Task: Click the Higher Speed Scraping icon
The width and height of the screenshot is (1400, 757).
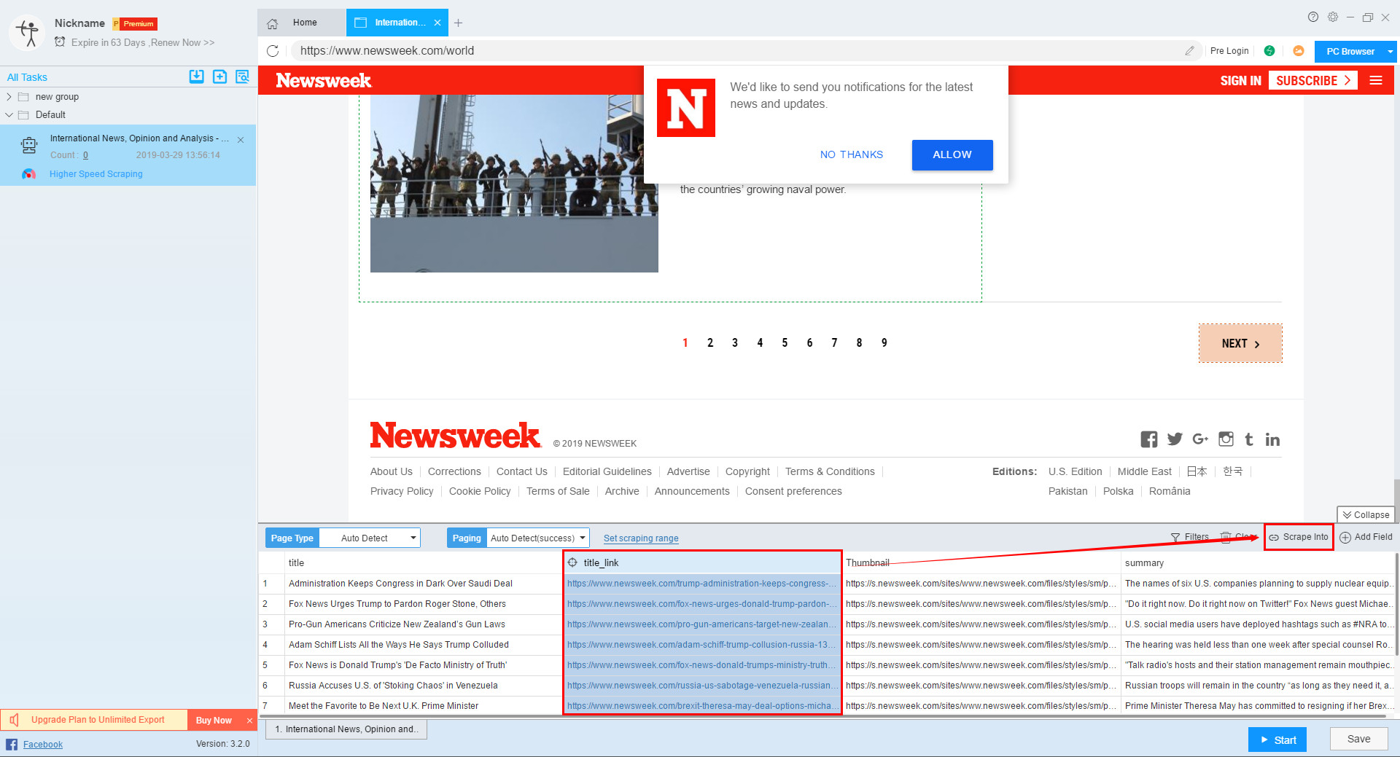Action: [28, 174]
